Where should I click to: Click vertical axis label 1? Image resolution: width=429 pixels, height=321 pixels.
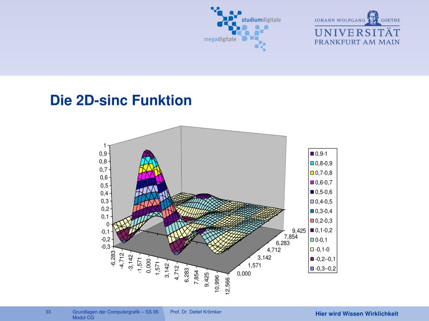tap(105, 145)
